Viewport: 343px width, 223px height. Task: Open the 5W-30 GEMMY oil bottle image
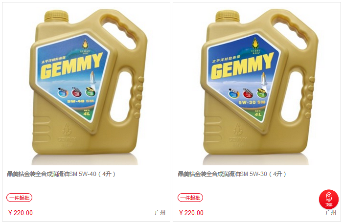pos(257,87)
